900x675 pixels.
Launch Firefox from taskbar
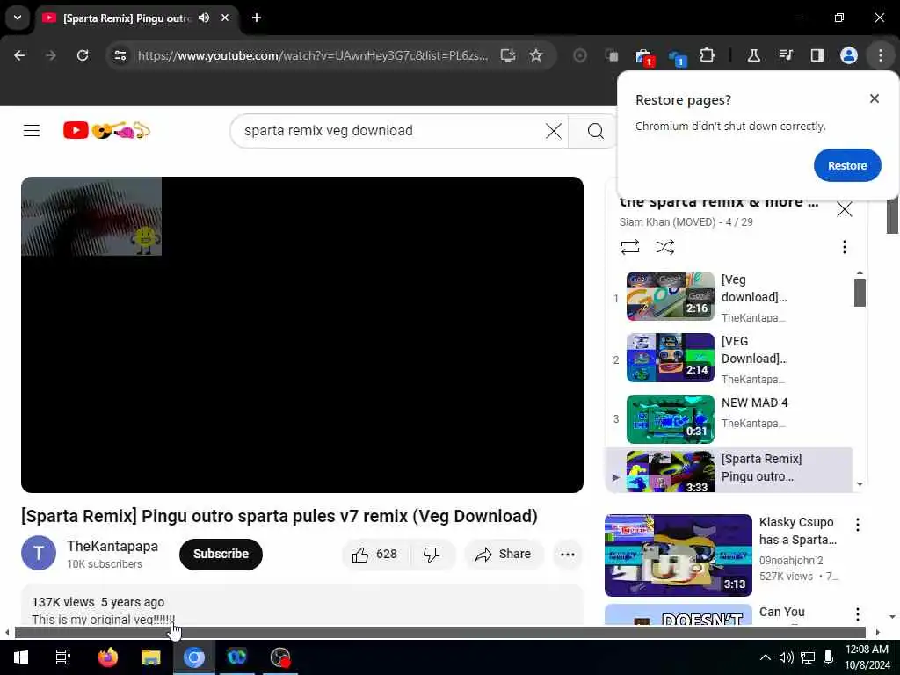107,657
